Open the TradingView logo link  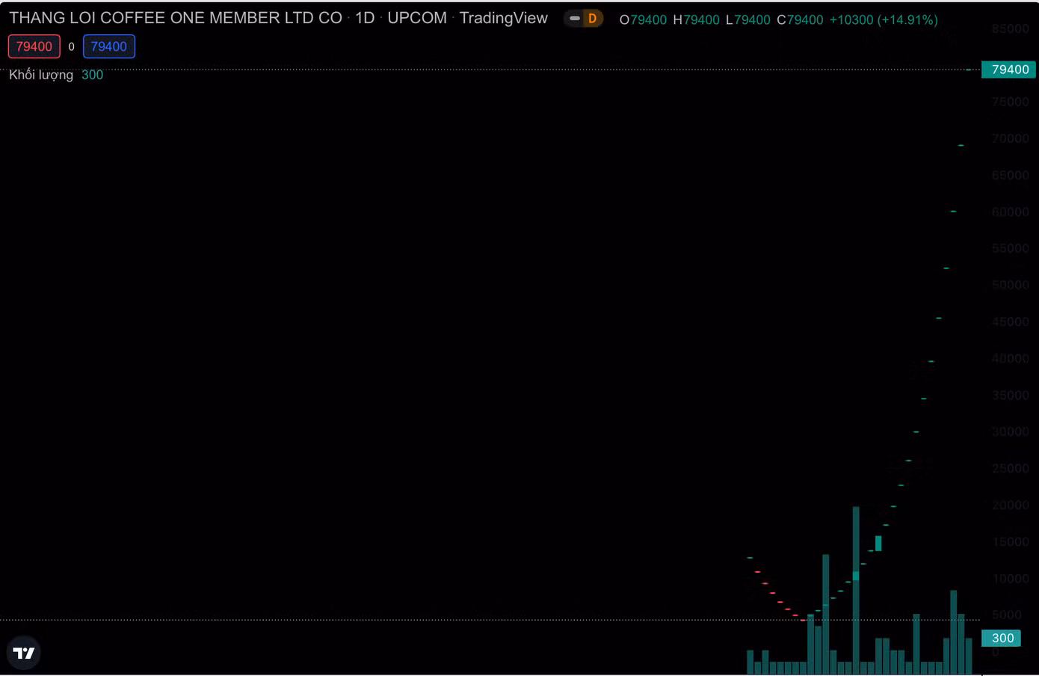tap(24, 653)
